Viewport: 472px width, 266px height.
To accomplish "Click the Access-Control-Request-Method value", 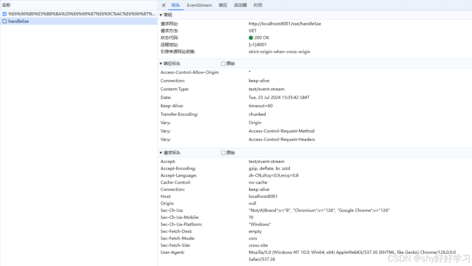I will click(x=282, y=131).
